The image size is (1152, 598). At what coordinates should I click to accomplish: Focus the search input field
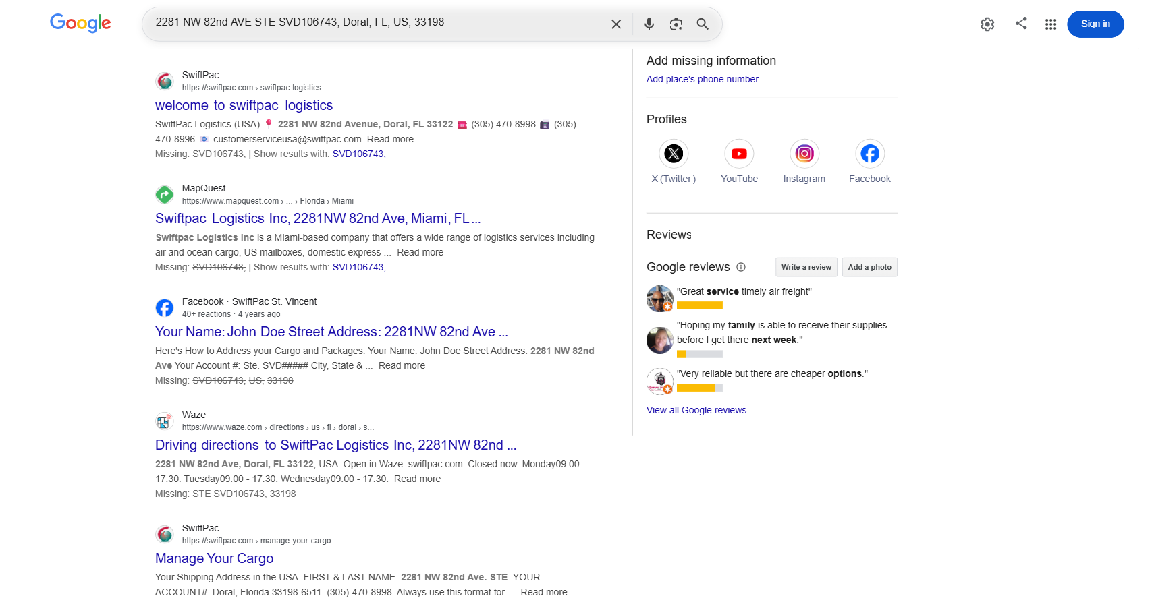[378, 22]
